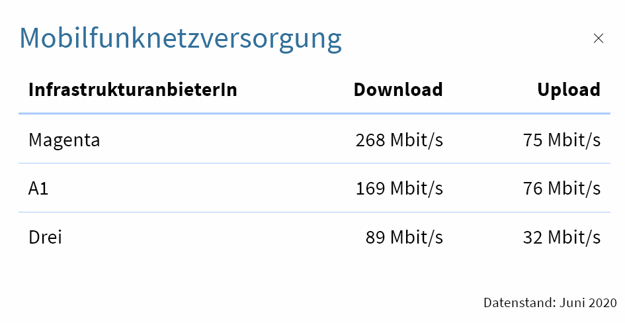Click the Download column header

click(398, 90)
